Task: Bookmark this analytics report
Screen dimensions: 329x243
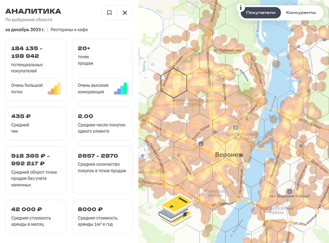Action: click(109, 13)
